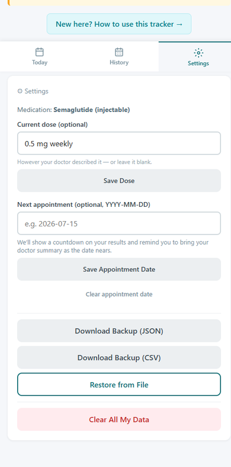Click the Settings gear icon in tab
231x467 pixels.
pyautogui.click(x=198, y=53)
